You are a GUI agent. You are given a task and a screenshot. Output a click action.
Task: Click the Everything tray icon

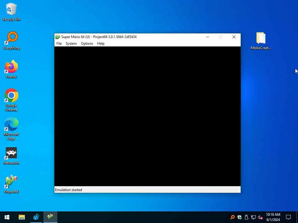[233, 217]
